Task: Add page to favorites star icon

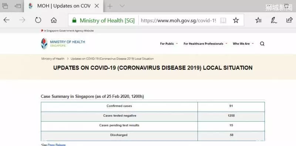Action: (236, 20)
